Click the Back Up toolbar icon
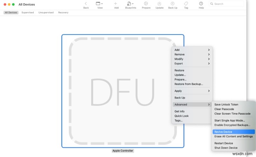 pyautogui.click(x=172, y=4)
